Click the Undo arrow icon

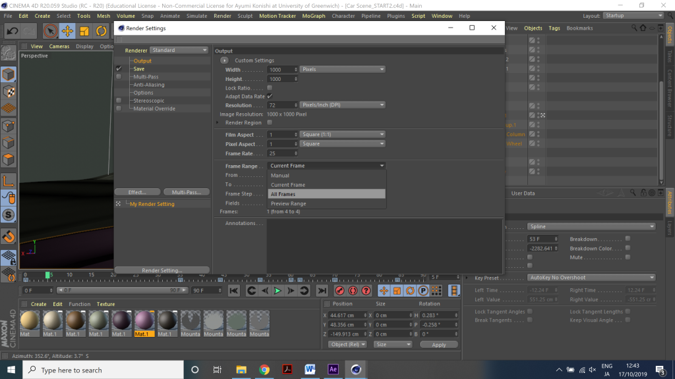point(13,31)
